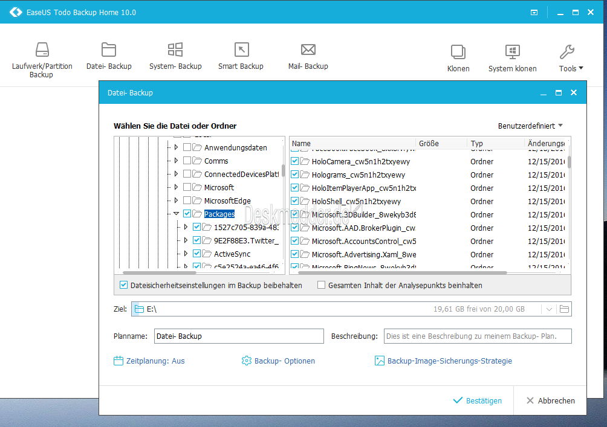The width and height of the screenshot is (607, 427).
Task: Select the Packages folder in tree
Action: pyautogui.click(x=219, y=214)
